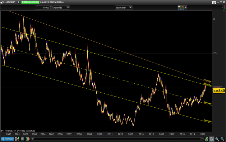Click the candle link icon near scrollbar
Screen dimensions: 226x142
point(206,139)
